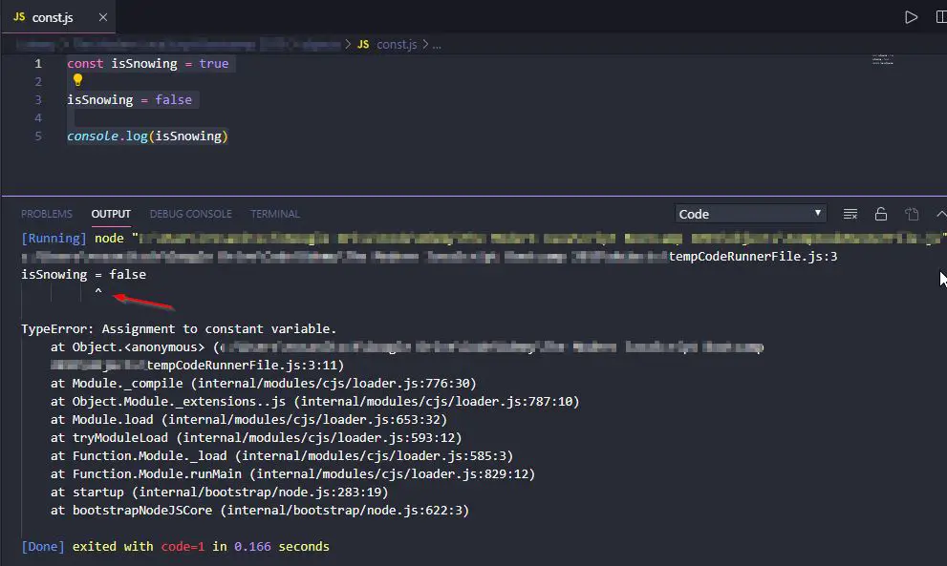Image resolution: width=947 pixels, height=566 pixels.
Task: Click the breadcrumb ellipsis item
Action: click(437, 45)
